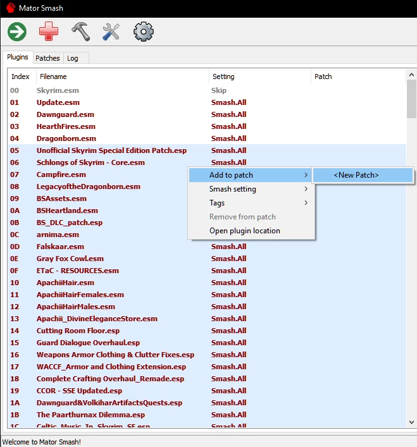
Task: Expand the Add to patch submenu arrow
Action: 306,175
